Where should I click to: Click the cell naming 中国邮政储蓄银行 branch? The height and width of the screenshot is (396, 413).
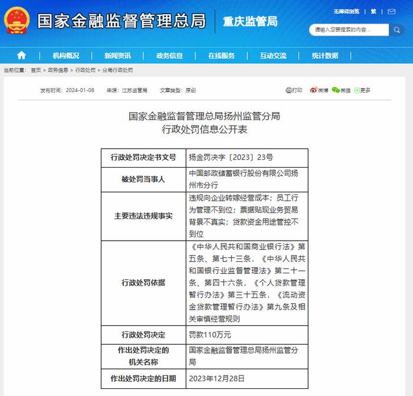tap(247, 179)
